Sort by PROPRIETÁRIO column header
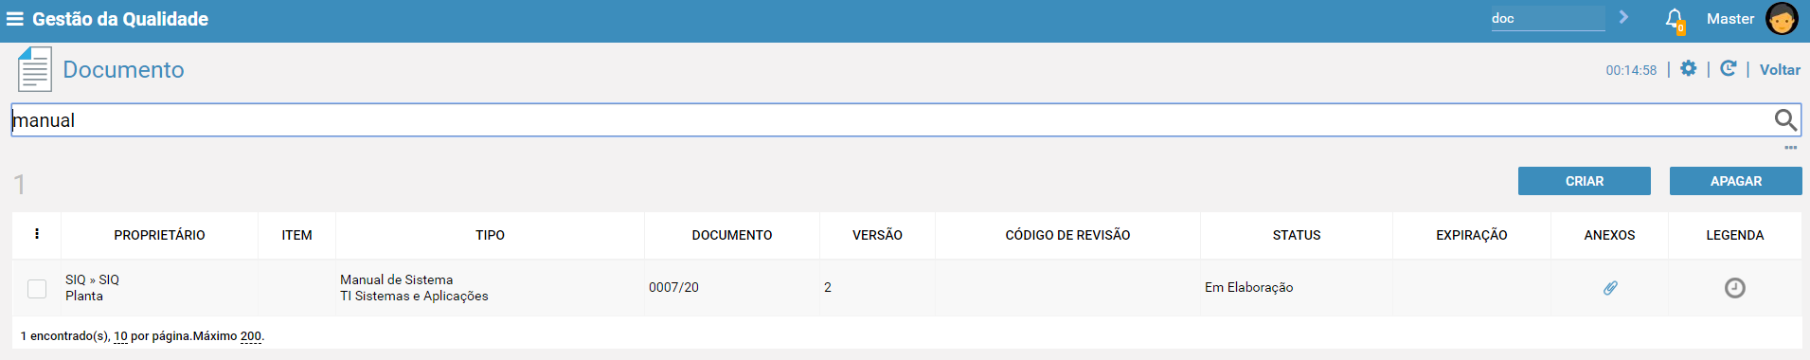Image resolution: width=1810 pixels, height=360 pixels. 159,235
